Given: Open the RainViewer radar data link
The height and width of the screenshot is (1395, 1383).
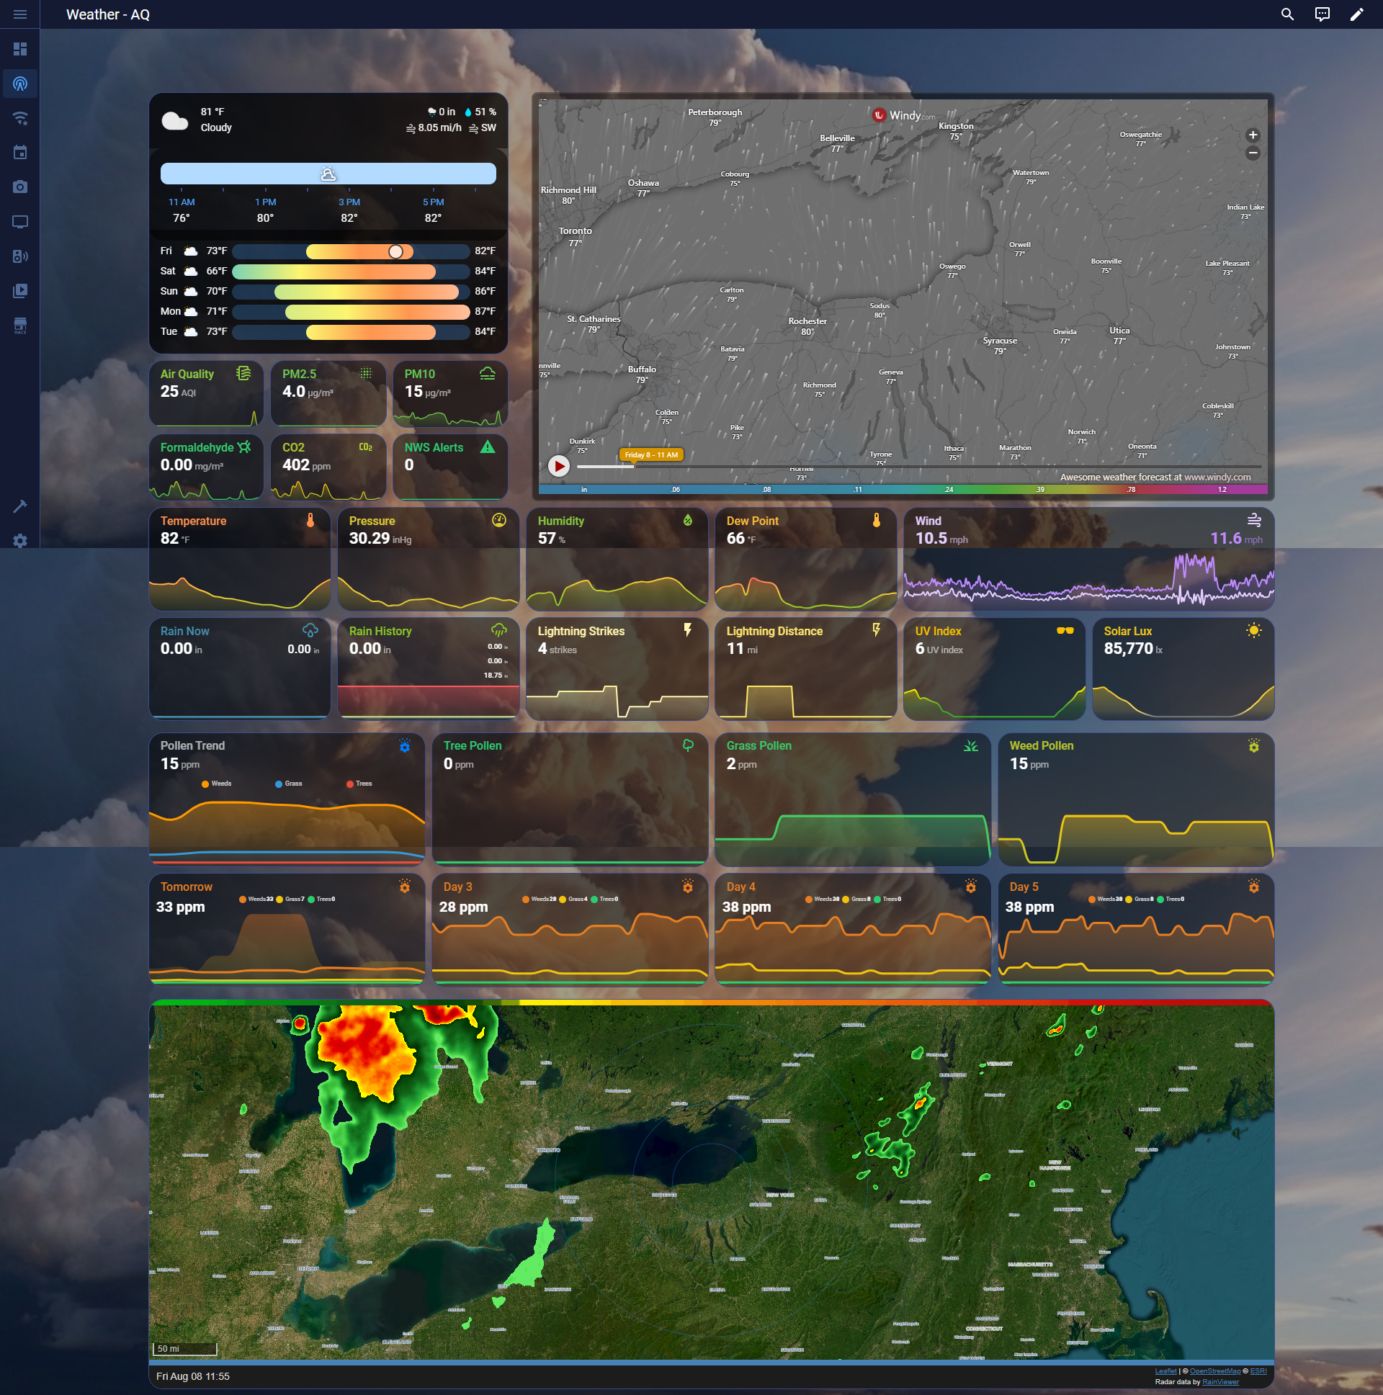Looking at the screenshot, I should click(1220, 1382).
